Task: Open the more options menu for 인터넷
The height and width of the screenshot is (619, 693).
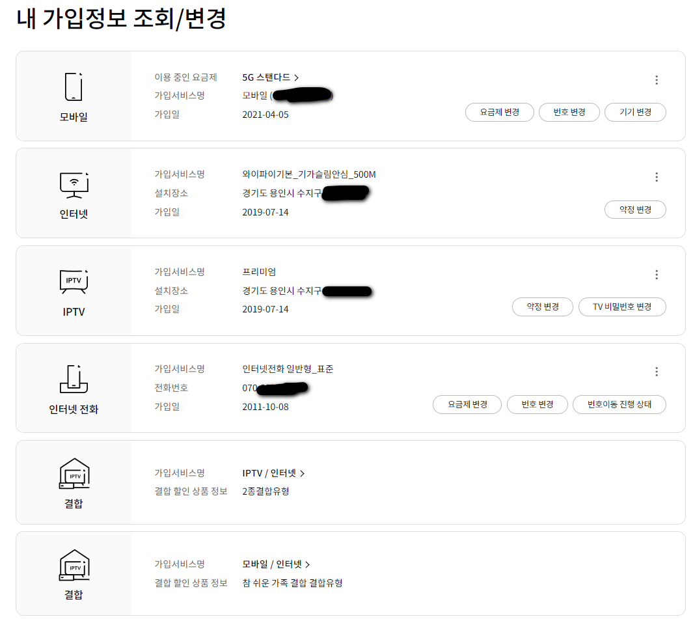Action: pyautogui.click(x=656, y=177)
